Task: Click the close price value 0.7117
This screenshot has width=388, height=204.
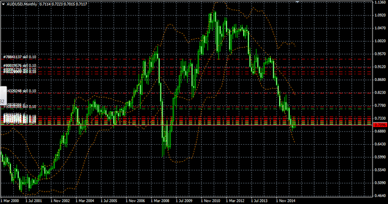Action: (x=82, y=4)
